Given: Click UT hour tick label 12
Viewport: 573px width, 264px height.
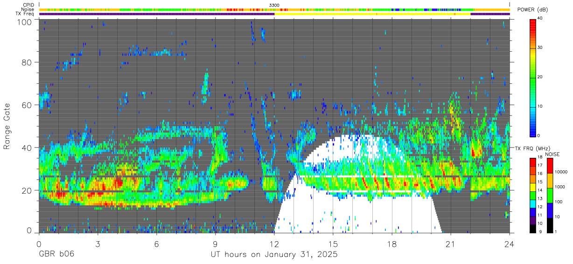Looking at the screenshot, I should [x=274, y=244].
